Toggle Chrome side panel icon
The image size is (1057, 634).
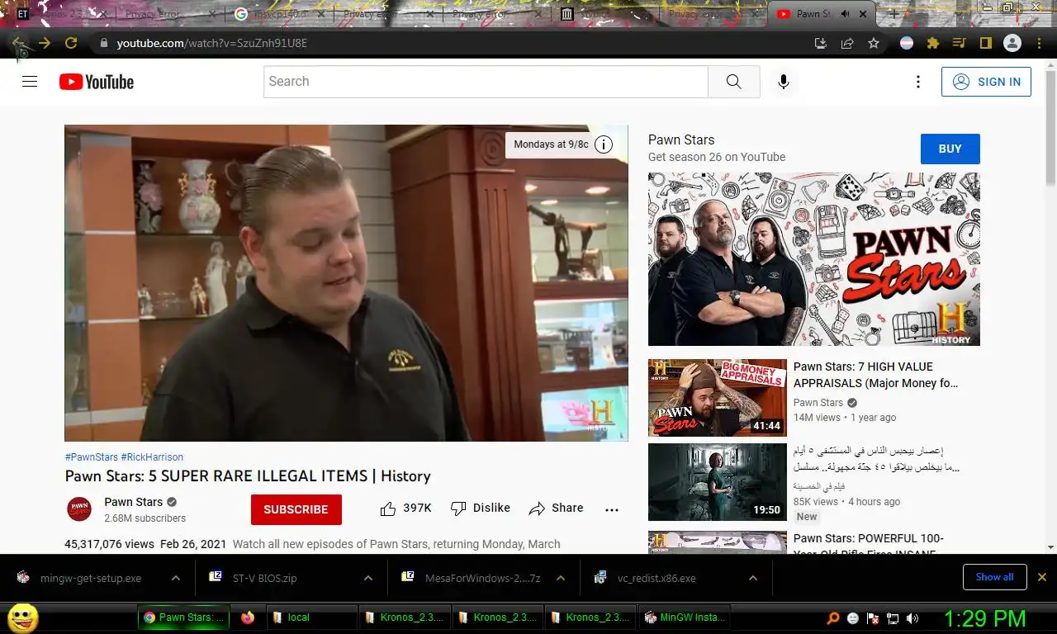(985, 43)
